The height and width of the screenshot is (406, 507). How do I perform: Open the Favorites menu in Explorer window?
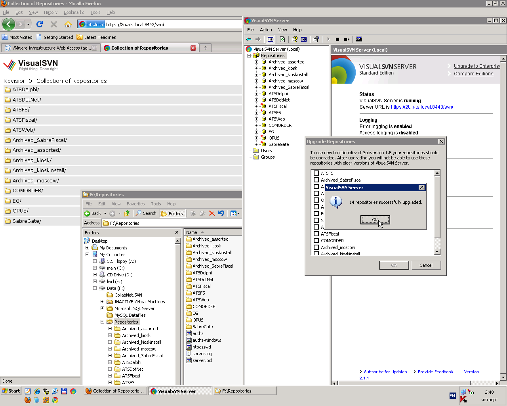(x=135, y=204)
